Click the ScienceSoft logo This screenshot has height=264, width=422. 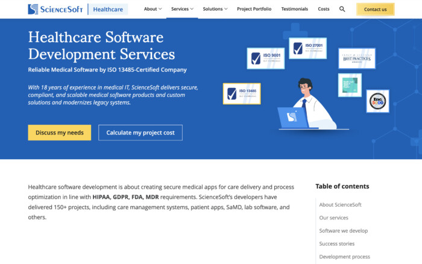[x=55, y=9]
